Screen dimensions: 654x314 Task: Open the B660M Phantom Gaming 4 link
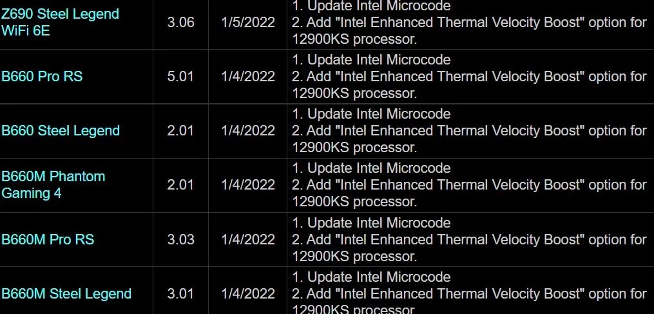coord(53,184)
